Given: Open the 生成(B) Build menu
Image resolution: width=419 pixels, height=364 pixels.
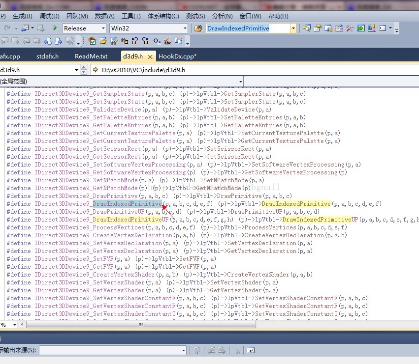Looking at the screenshot, I should pyautogui.click(x=23, y=16).
